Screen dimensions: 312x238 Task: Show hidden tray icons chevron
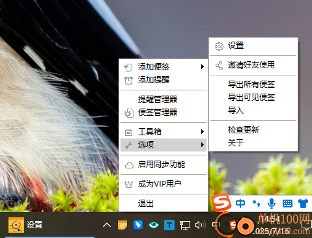point(107,225)
